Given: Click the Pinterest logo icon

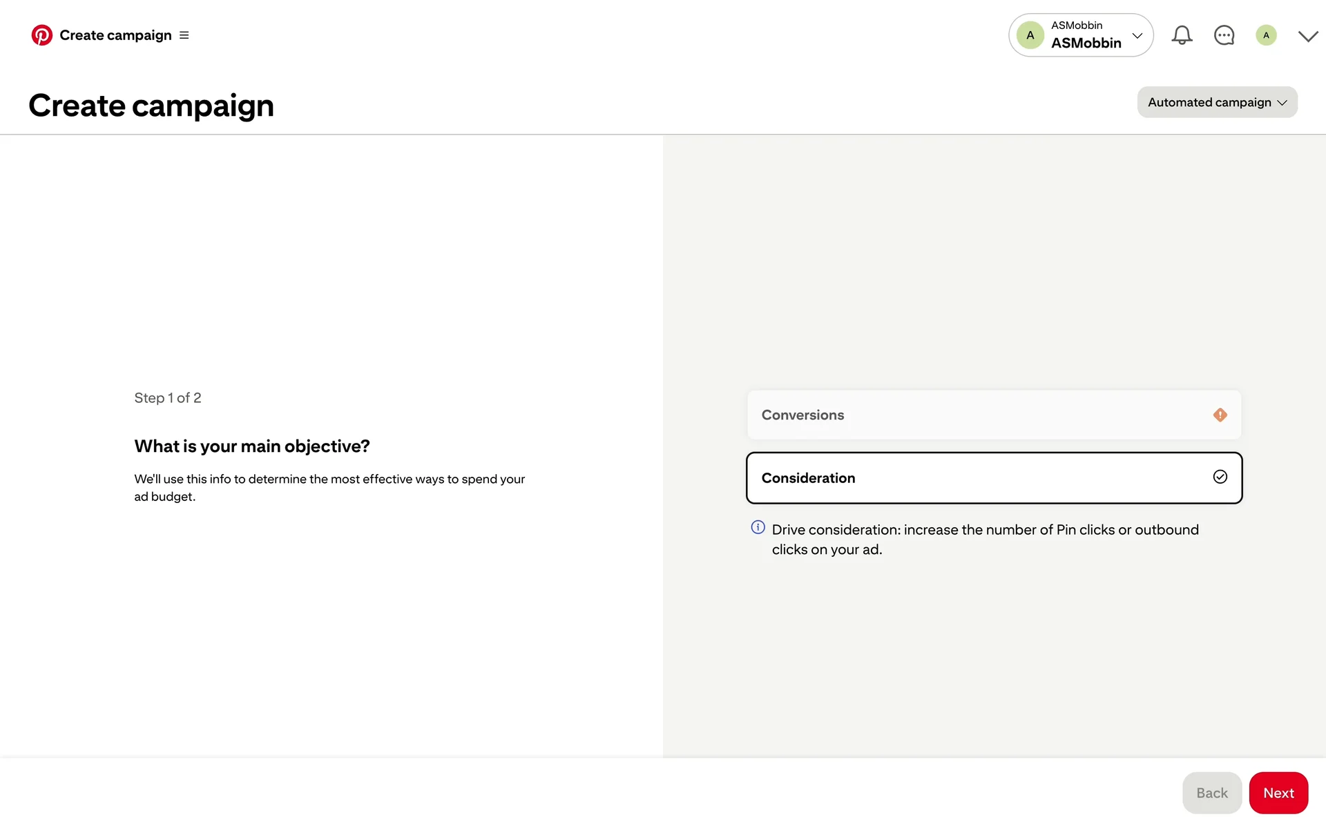Looking at the screenshot, I should point(41,35).
